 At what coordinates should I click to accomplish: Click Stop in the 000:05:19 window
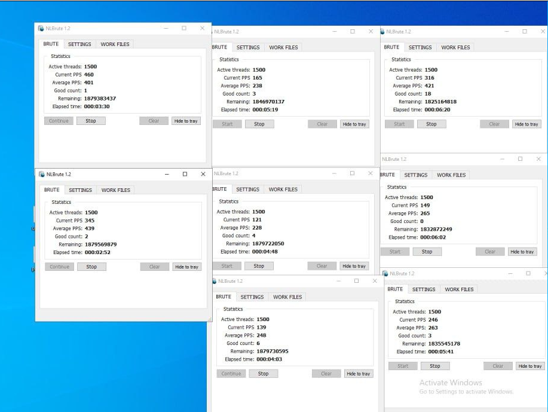(259, 124)
